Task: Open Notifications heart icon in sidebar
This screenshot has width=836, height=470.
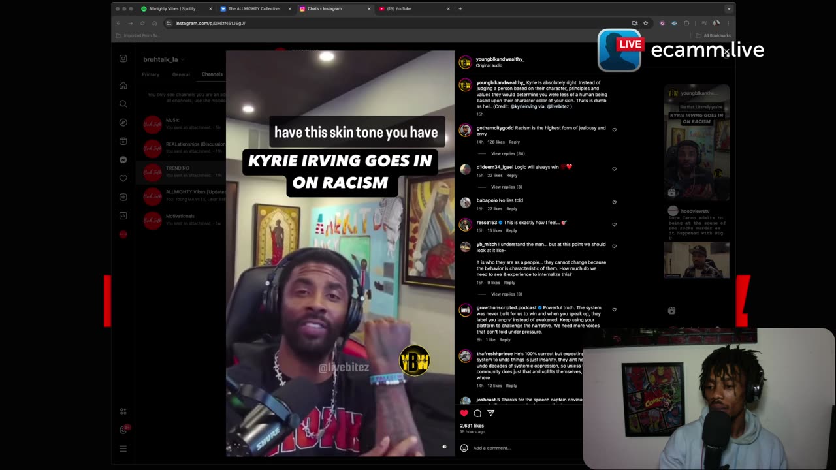Action: pyautogui.click(x=123, y=178)
